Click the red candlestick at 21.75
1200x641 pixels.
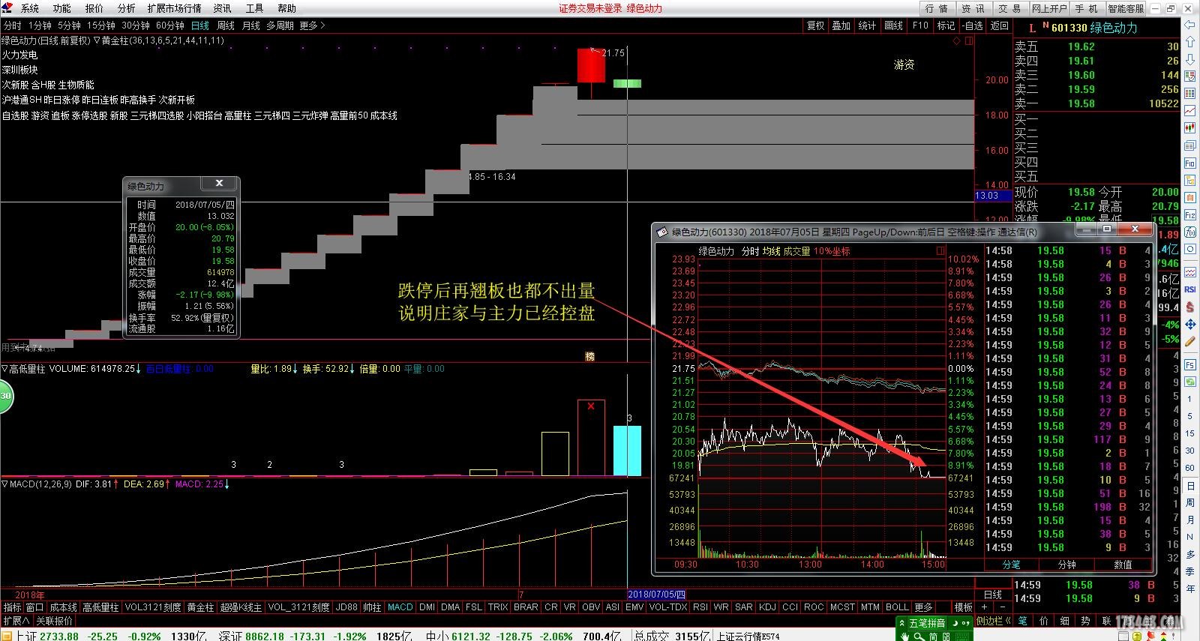tap(591, 65)
